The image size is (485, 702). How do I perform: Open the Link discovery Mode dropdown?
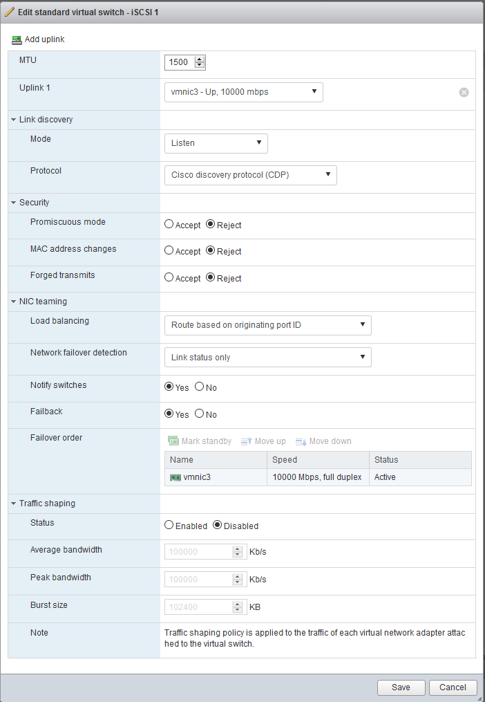point(216,143)
